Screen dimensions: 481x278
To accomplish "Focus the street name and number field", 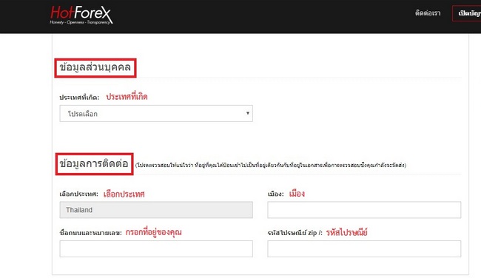I will (x=156, y=249).
